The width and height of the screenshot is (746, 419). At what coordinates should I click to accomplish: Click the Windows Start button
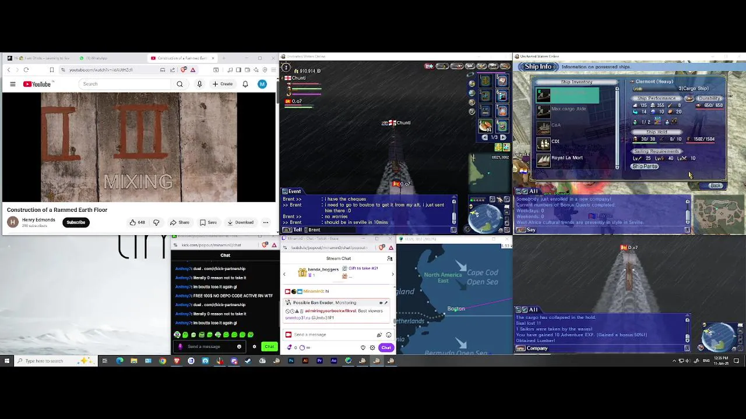click(7, 361)
